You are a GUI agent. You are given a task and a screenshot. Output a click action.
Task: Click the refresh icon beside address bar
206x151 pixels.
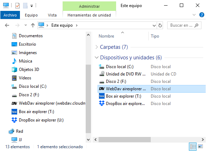pyautogui.click(x=160, y=25)
